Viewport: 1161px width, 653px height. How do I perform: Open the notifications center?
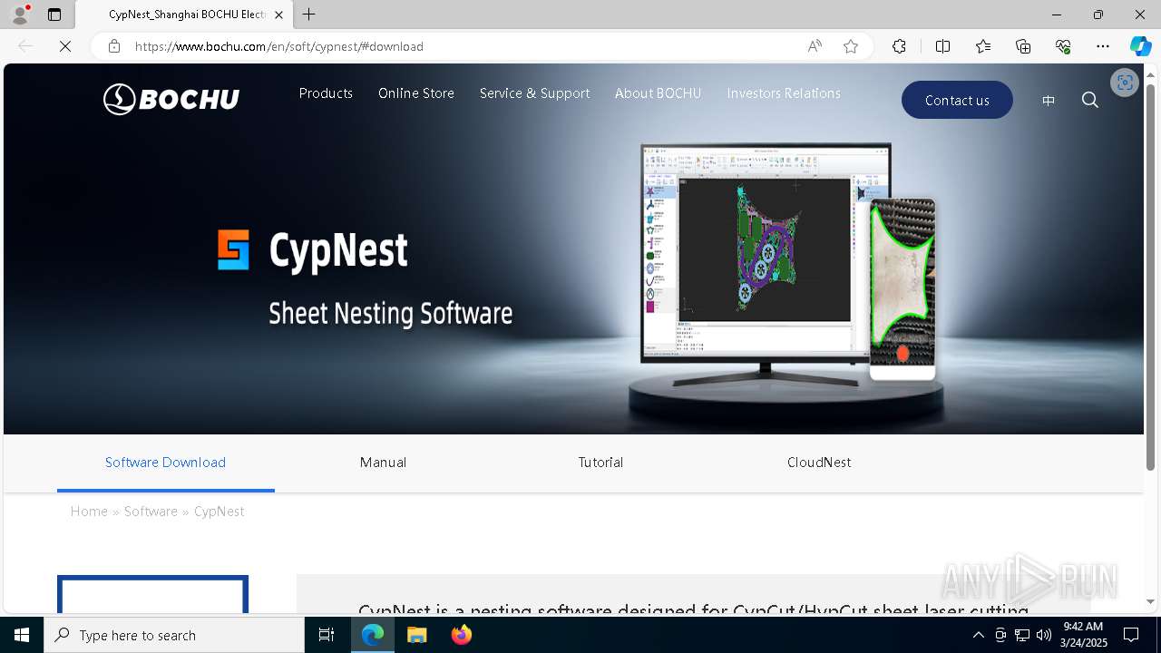click(1131, 635)
